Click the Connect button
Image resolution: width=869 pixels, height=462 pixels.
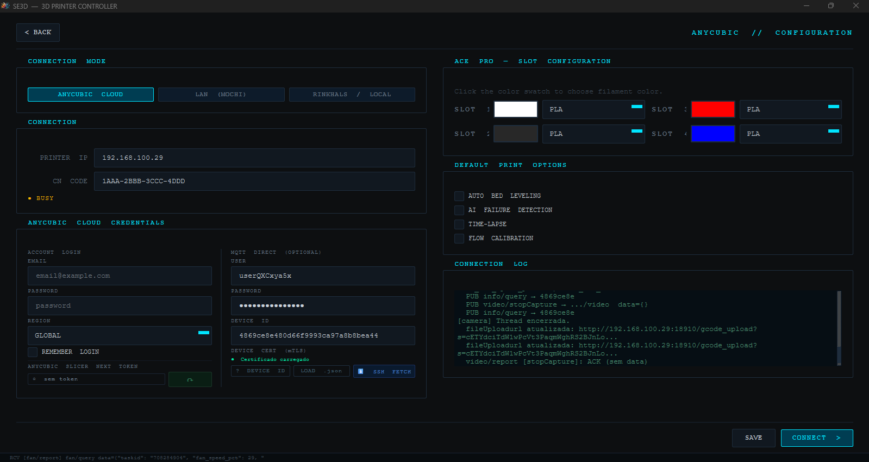point(816,438)
